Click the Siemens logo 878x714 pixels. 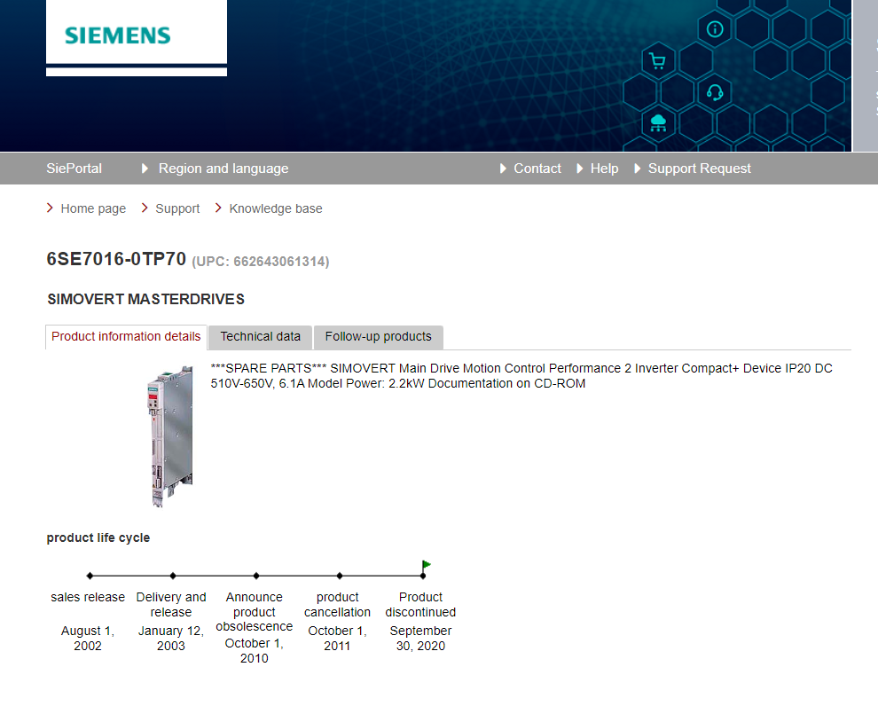click(117, 35)
